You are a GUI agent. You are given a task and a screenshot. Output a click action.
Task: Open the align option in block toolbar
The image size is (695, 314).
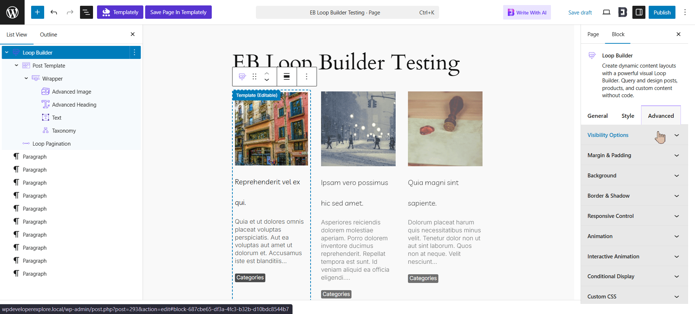tap(287, 77)
